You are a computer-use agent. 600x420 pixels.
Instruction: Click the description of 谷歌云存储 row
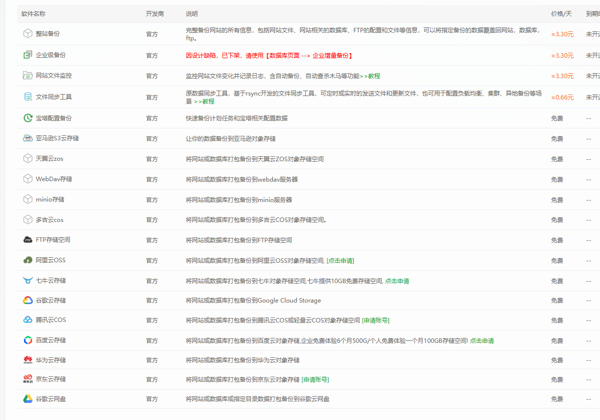pyautogui.click(x=253, y=301)
